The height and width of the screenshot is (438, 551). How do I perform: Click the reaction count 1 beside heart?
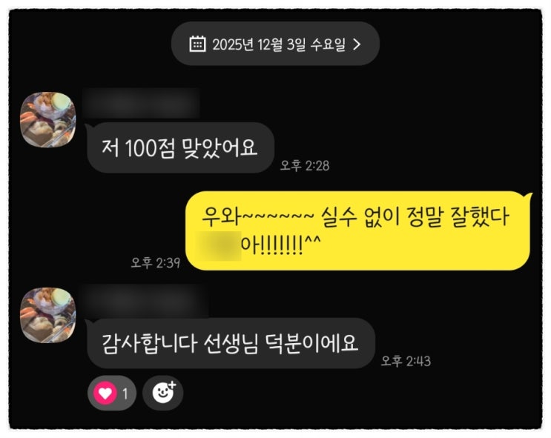pos(125,394)
